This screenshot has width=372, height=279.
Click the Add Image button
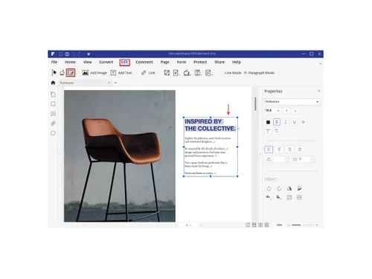tap(94, 73)
